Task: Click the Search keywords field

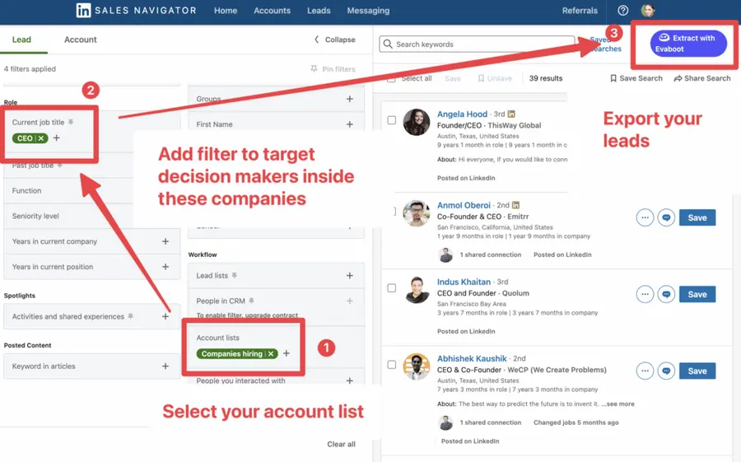Action: click(x=478, y=44)
